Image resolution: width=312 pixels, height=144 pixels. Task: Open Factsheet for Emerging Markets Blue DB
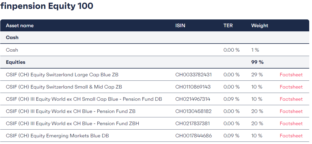coord(291,136)
